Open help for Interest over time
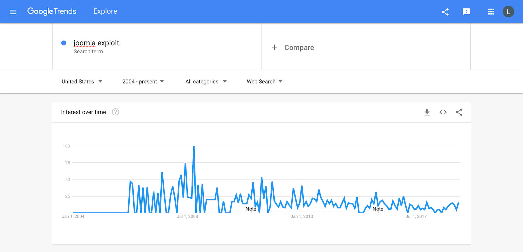 (115, 112)
